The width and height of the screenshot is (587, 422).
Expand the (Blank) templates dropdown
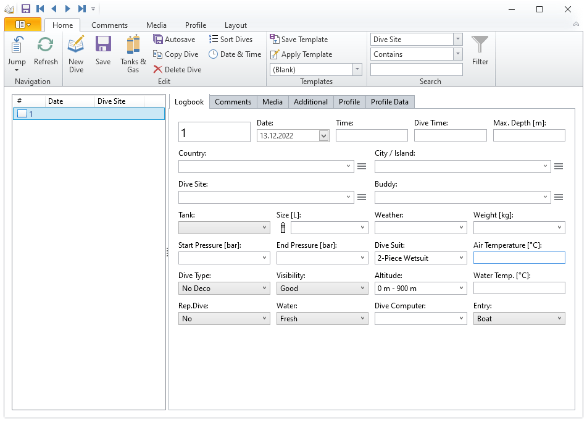[357, 70]
